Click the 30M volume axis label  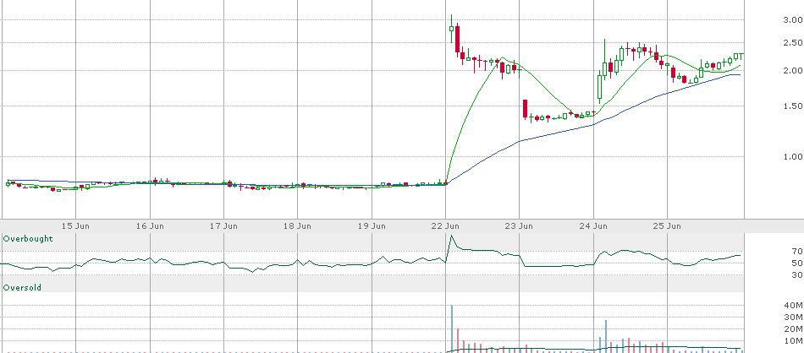(x=795, y=318)
